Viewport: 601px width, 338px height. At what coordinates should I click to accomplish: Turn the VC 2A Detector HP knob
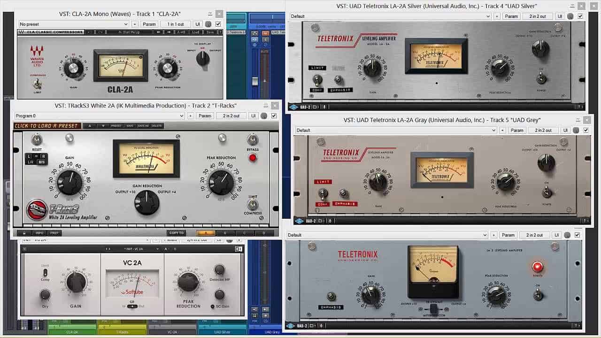pos(219,269)
